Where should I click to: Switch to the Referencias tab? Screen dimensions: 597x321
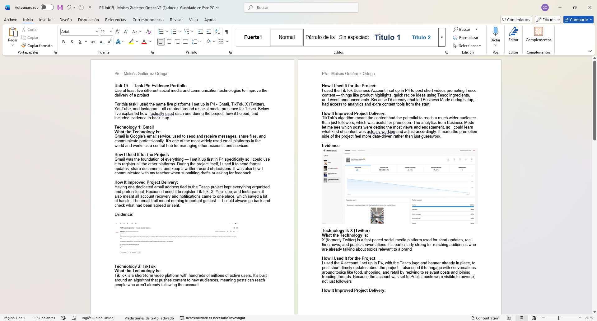(115, 20)
